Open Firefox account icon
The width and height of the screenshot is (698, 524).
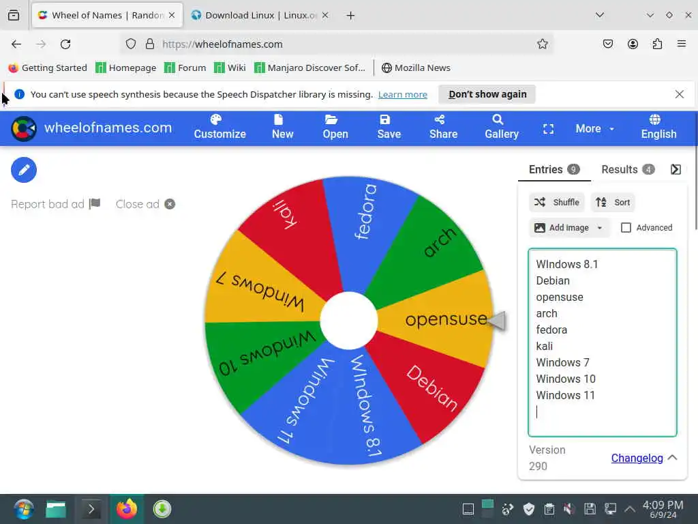point(633,44)
